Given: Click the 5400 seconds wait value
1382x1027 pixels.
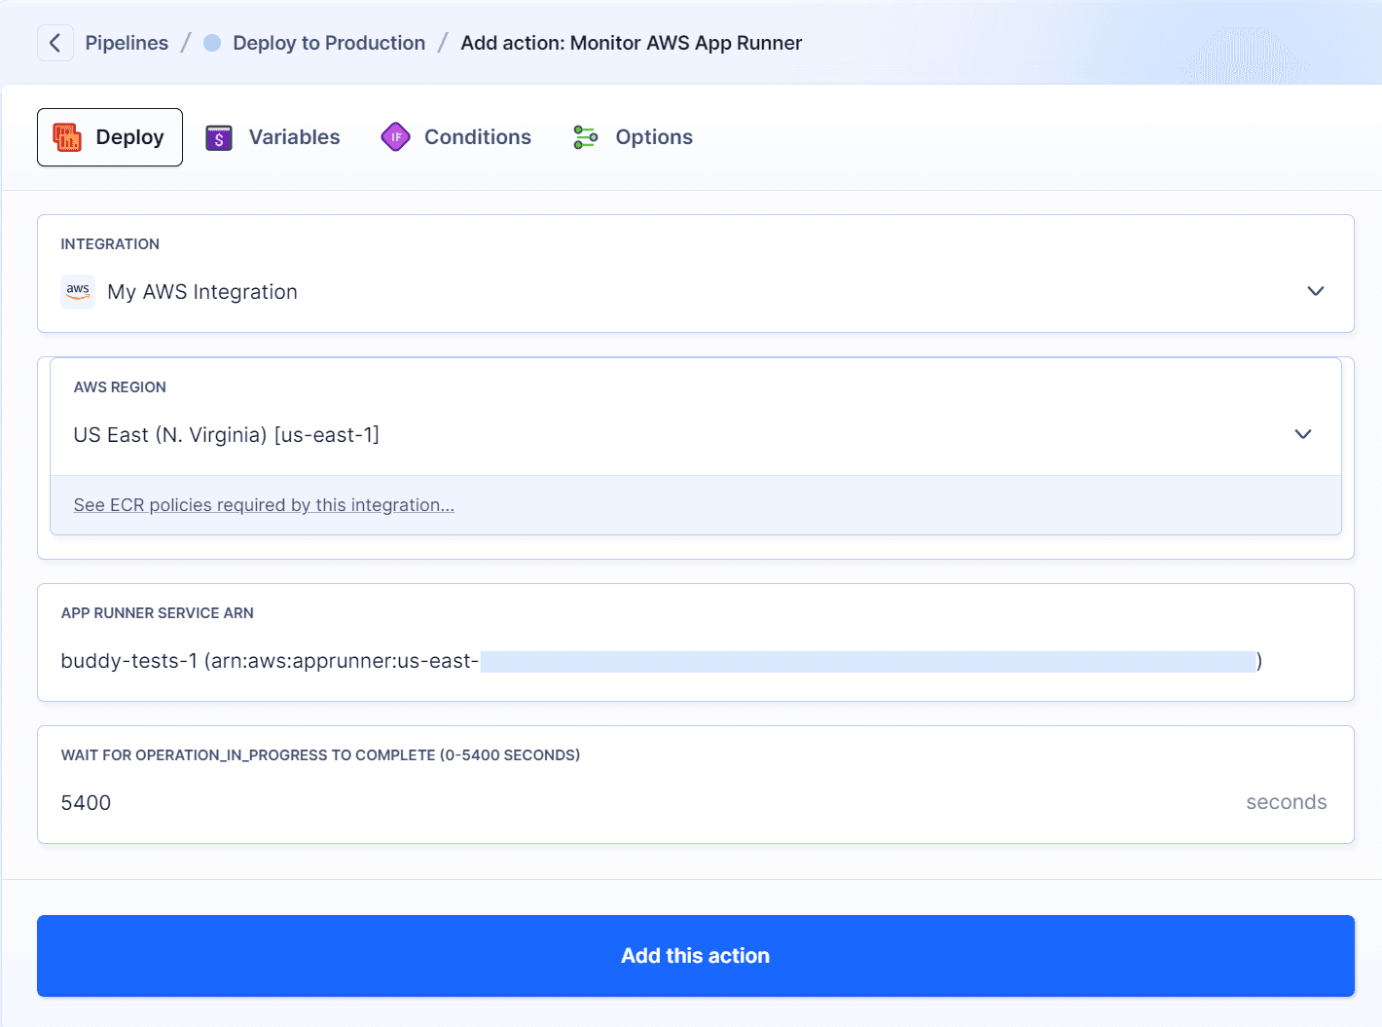Looking at the screenshot, I should click(x=87, y=802).
